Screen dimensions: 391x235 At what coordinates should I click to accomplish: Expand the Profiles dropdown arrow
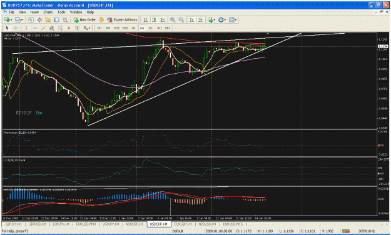[22, 20]
